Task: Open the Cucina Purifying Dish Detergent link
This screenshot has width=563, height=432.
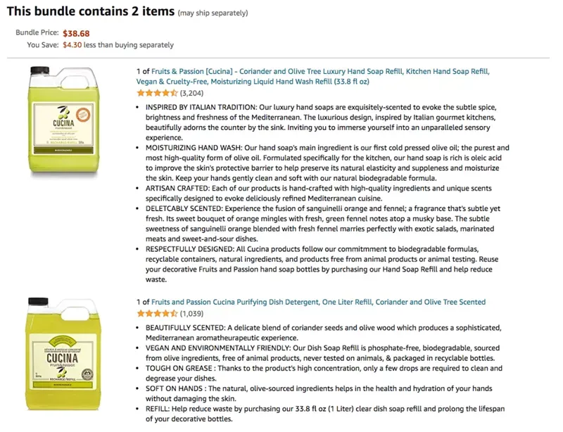Action: 318,302
